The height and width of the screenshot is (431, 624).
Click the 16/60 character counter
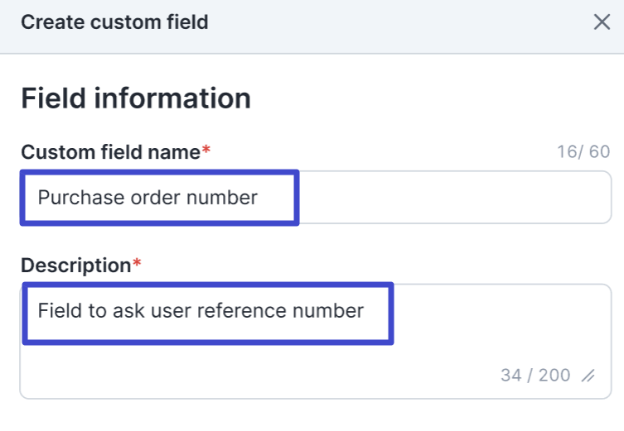(583, 152)
